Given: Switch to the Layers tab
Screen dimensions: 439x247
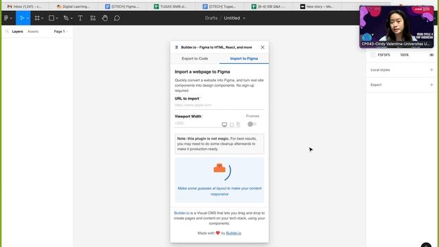Looking at the screenshot, I should click(x=17, y=32).
